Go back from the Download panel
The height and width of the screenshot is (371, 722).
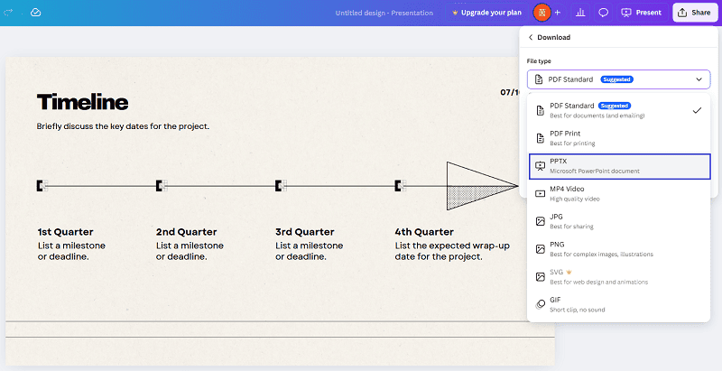(531, 37)
